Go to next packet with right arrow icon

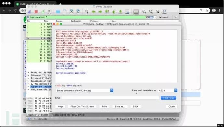click(x=100, y=12)
